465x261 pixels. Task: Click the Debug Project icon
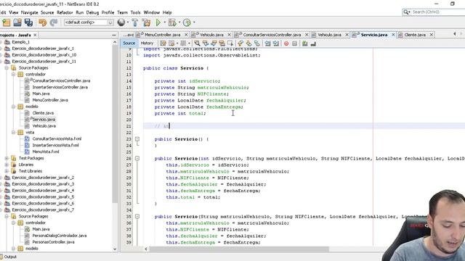(172, 22)
